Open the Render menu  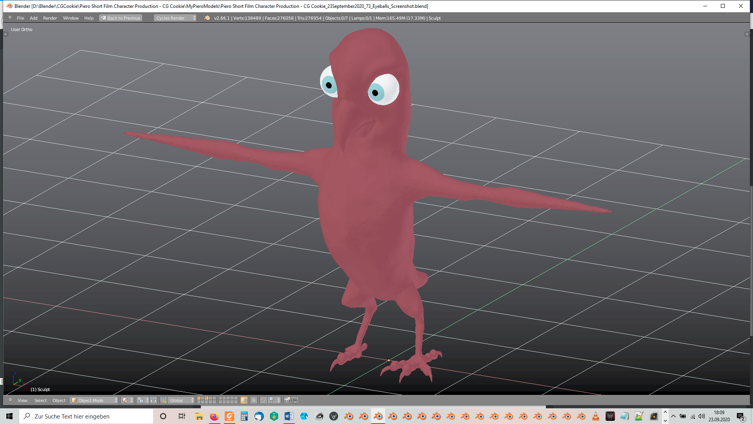coord(50,18)
